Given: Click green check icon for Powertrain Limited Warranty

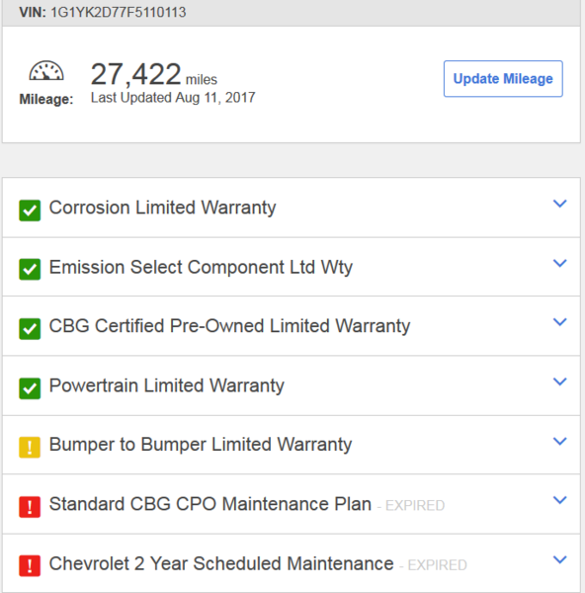Looking at the screenshot, I should 30,388.
